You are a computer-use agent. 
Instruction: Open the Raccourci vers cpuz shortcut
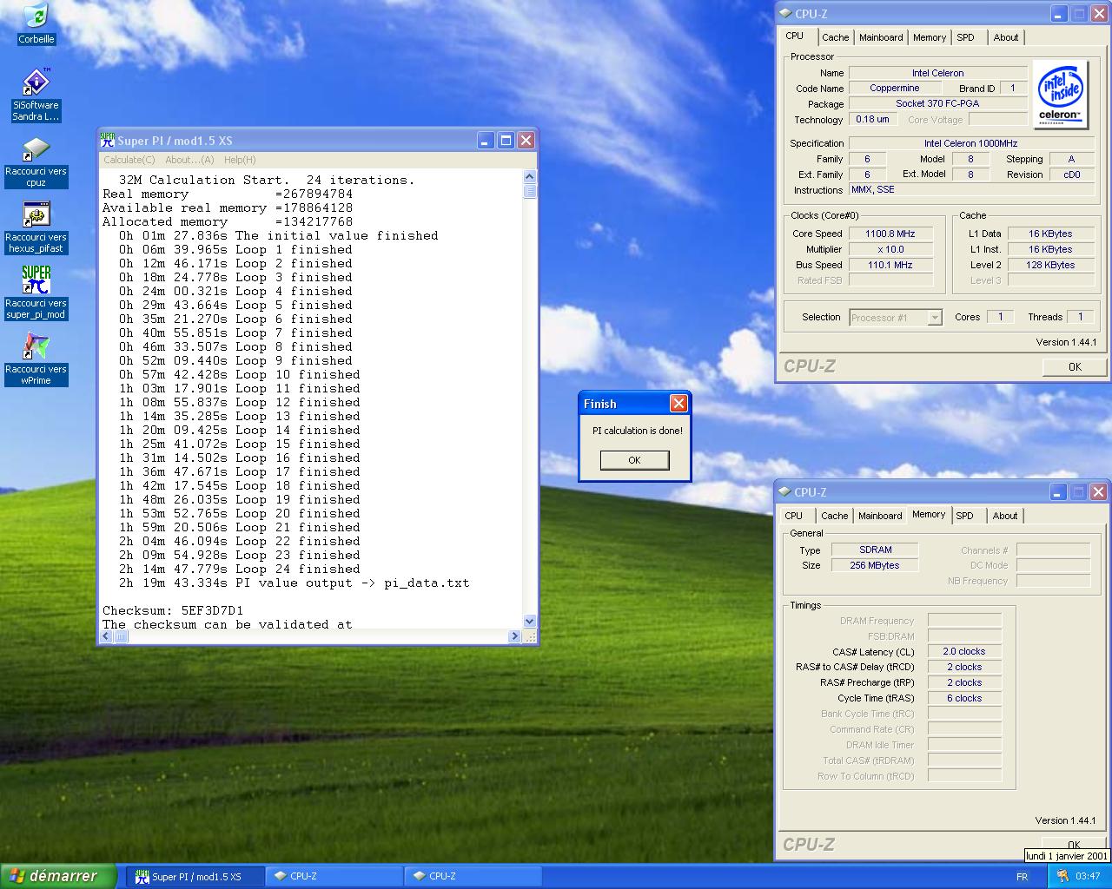coord(36,161)
